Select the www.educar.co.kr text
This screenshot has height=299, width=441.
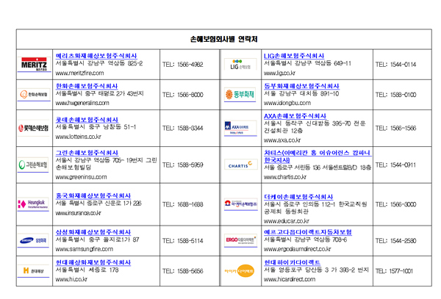click(287, 221)
